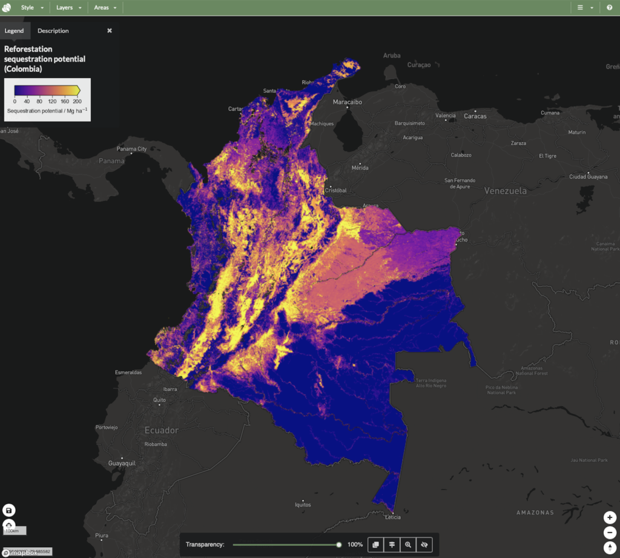Open the Areas dropdown menu
This screenshot has height=558, width=620.
click(105, 8)
